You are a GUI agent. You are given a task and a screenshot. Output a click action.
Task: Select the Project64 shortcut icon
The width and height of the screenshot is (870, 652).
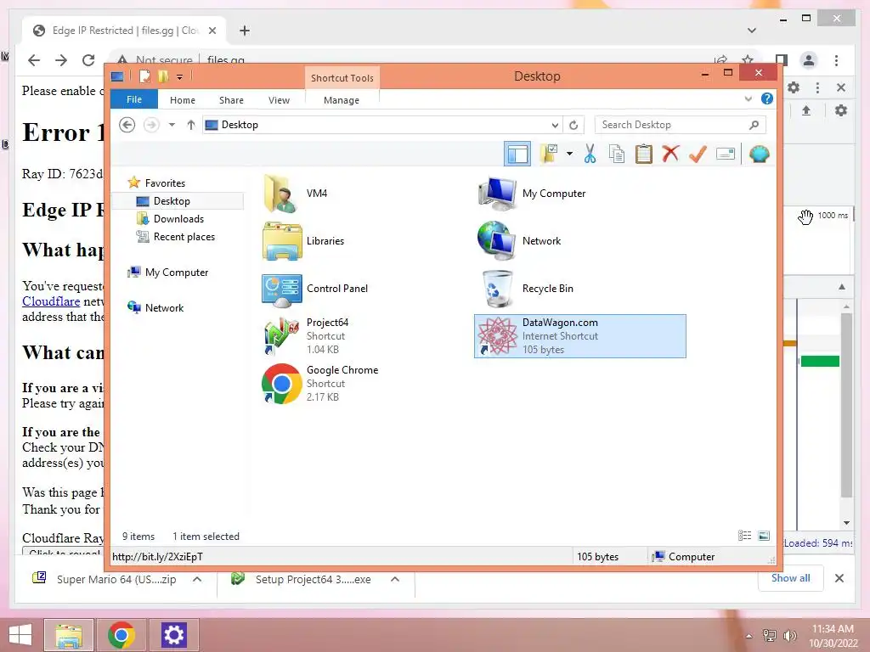[282, 336]
